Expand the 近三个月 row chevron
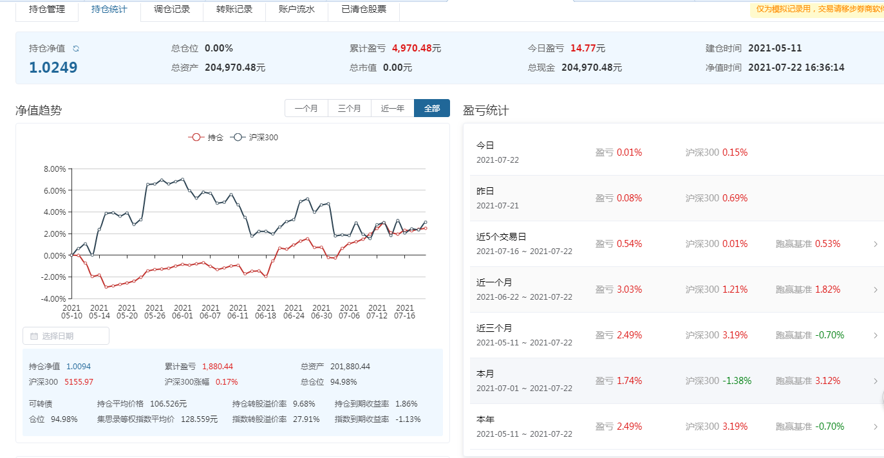The image size is (884, 458). pyautogui.click(x=875, y=335)
